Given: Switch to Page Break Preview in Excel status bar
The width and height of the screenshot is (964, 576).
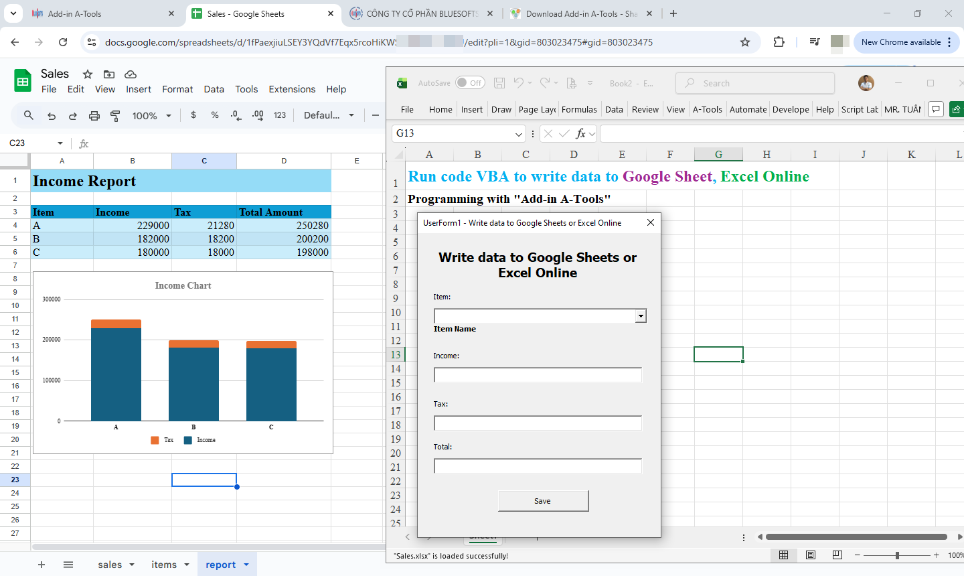Looking at the screenshot, I should [x=837, y=555].
